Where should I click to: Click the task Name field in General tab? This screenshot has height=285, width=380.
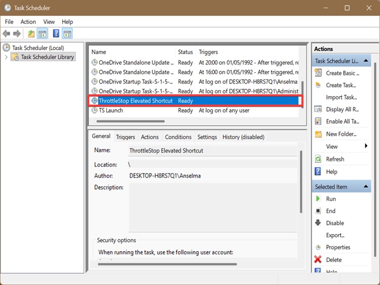212,151
